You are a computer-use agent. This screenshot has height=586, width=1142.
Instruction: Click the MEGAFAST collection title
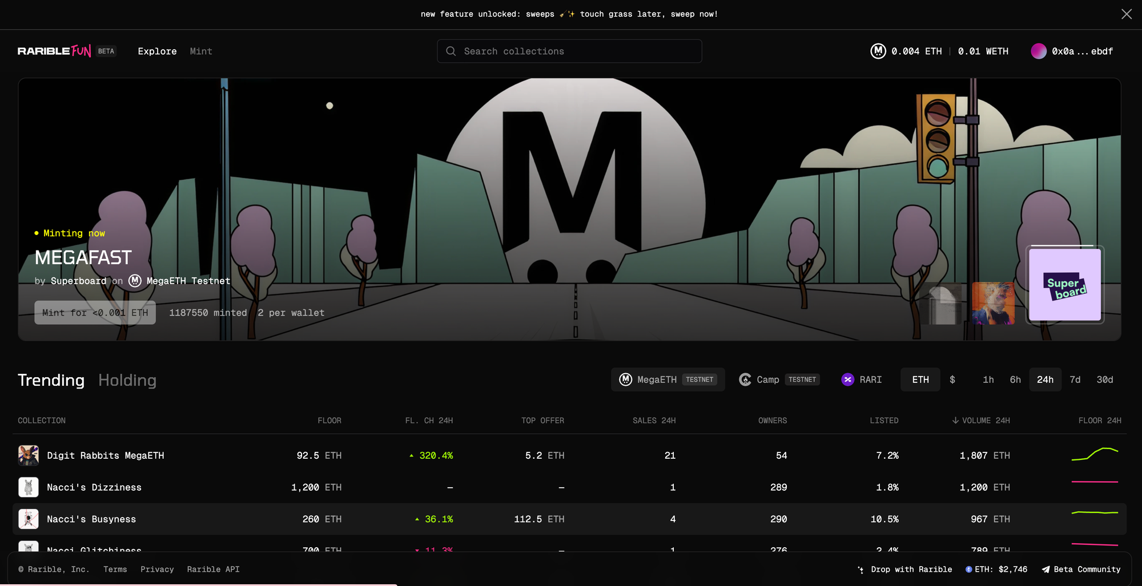[83, 258]
